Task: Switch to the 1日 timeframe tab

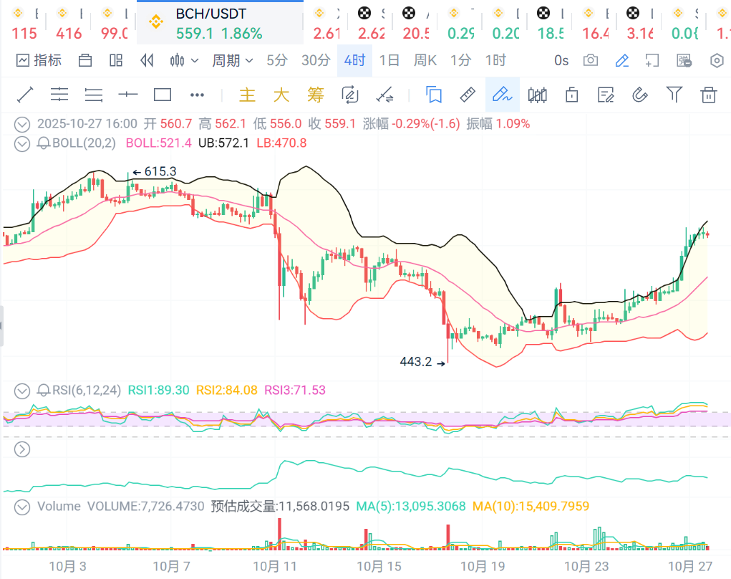Action: tap(389, 60)
